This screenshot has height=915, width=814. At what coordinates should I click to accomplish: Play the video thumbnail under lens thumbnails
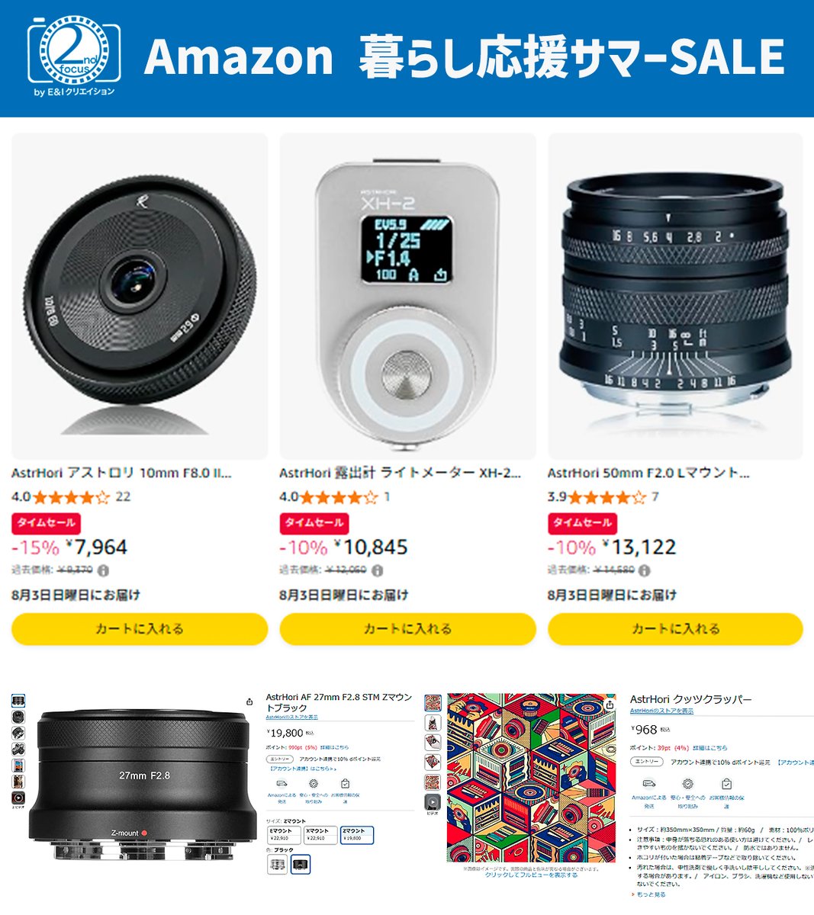[18, 798]
